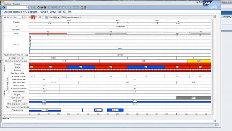Open the Справка menu
The image size is (232, 131).
pyautogui.click(x=16, y=4)
